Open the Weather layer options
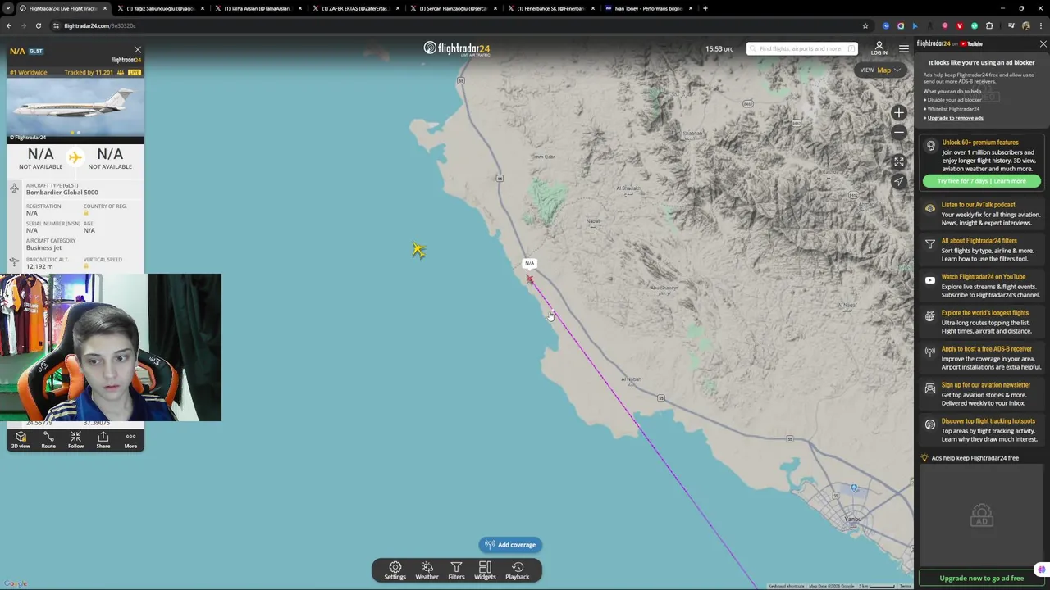Image resolution: width=1050 pixels, height=590 pixels. [427, 570]
